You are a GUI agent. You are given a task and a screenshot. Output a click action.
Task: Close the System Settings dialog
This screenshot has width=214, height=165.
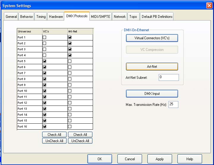click(209, 6)
